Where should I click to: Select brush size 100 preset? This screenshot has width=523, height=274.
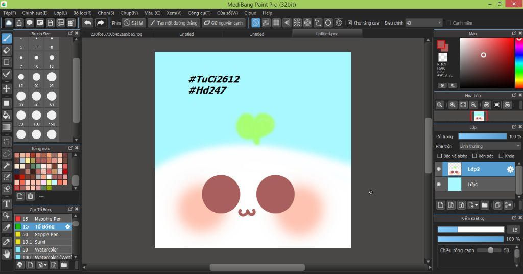click(36, 118)
